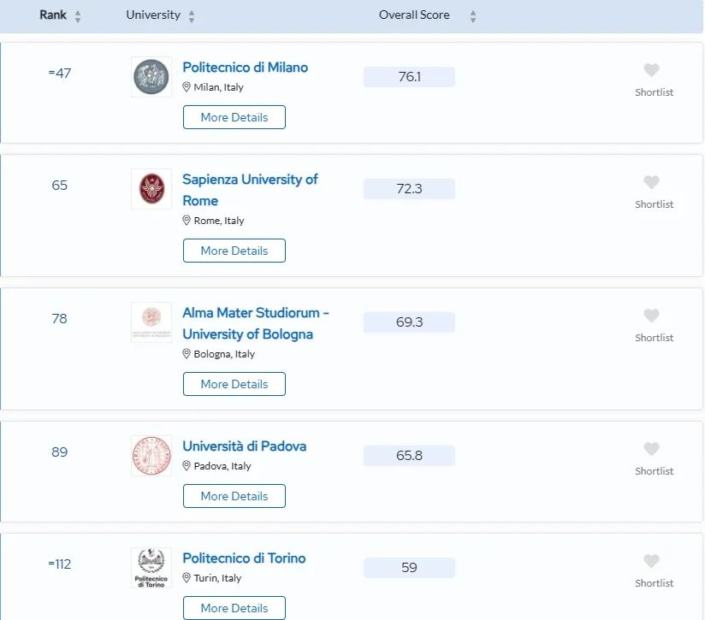Viewport: 705px width, 620px height.
Task: Sort by University name arrows
Action: click(x=192, y=16)
